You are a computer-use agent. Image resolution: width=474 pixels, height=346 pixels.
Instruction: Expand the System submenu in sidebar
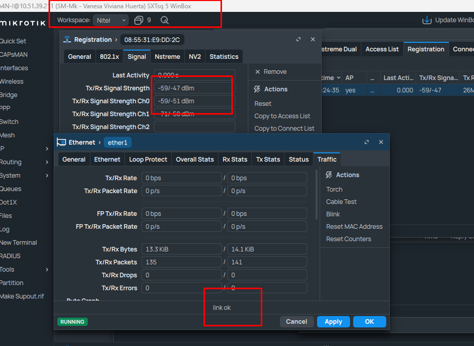[x=47, y=176]
